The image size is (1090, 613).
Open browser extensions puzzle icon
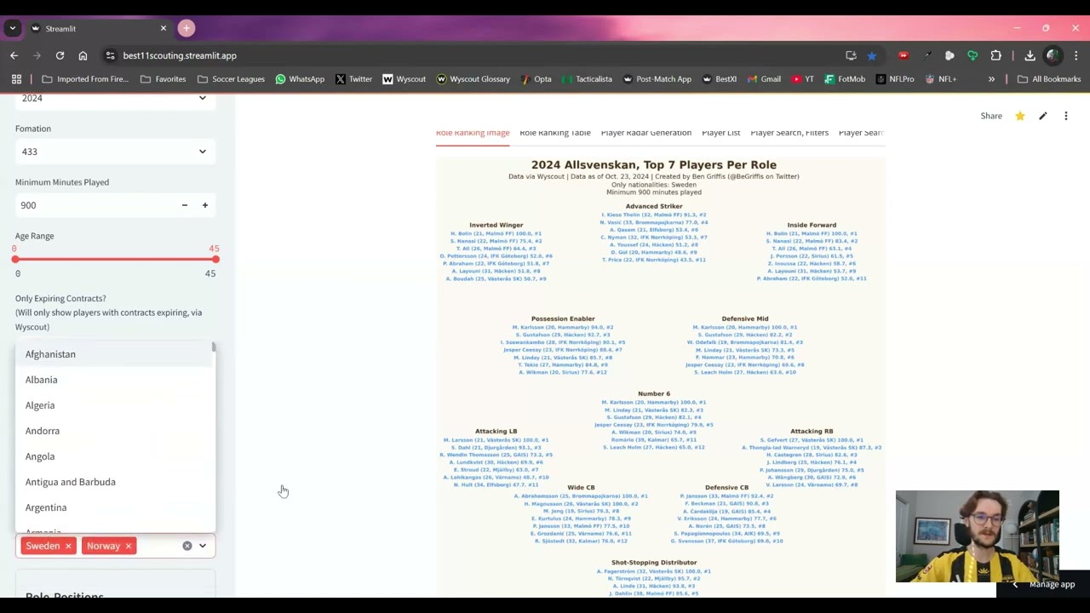click(x=995, y=55)
